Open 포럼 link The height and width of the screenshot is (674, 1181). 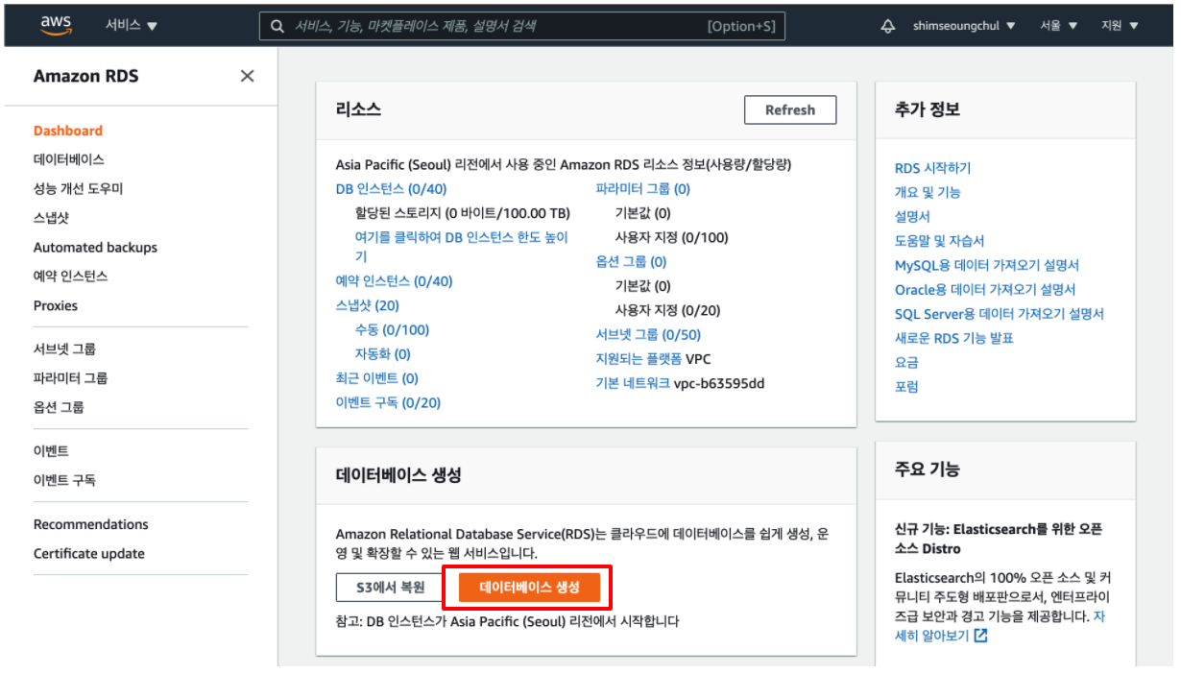(x=906, y=387)
